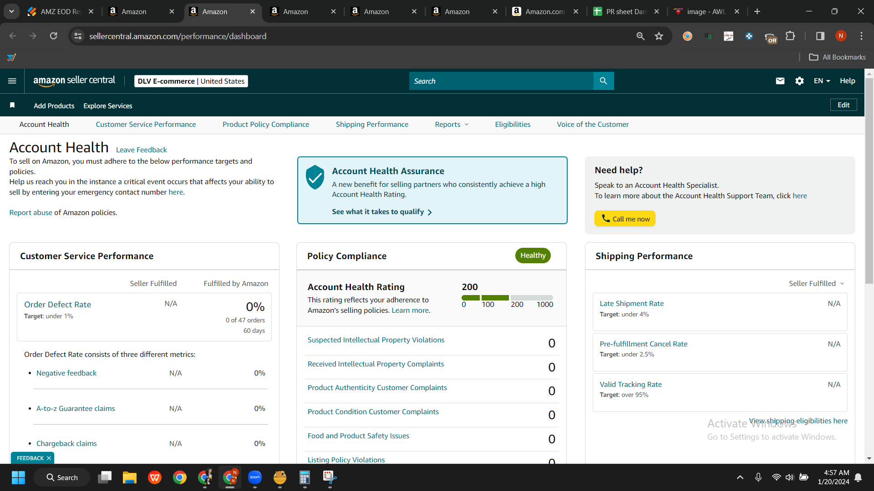Open the EN language dropdown

pyautogui.click(x=822, y=81)
